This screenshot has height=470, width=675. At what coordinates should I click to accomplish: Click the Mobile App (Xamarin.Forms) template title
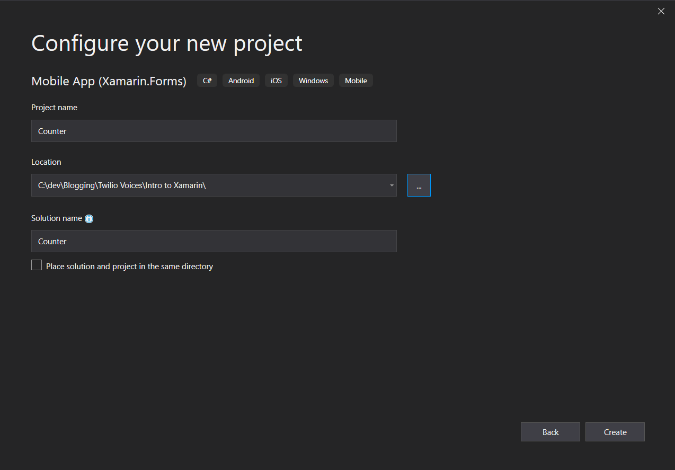click(x=109, y=81)
